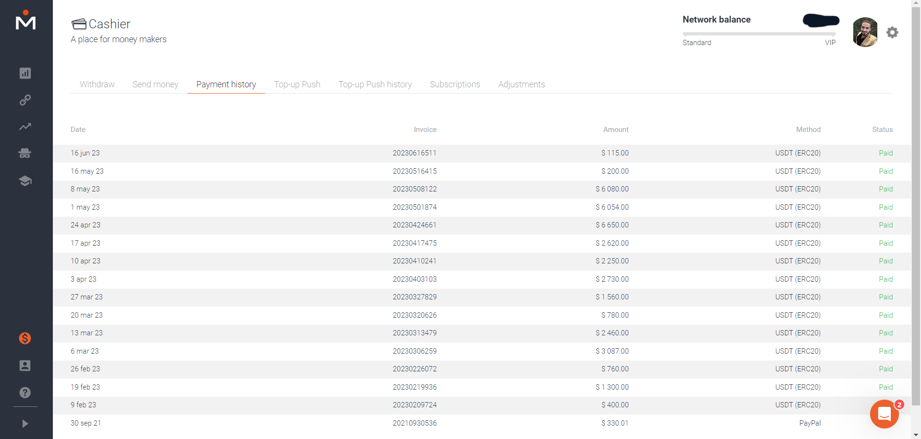
Task: Open the live chat bubble widget
Action: pyautogui.click(x=884, y=414)
